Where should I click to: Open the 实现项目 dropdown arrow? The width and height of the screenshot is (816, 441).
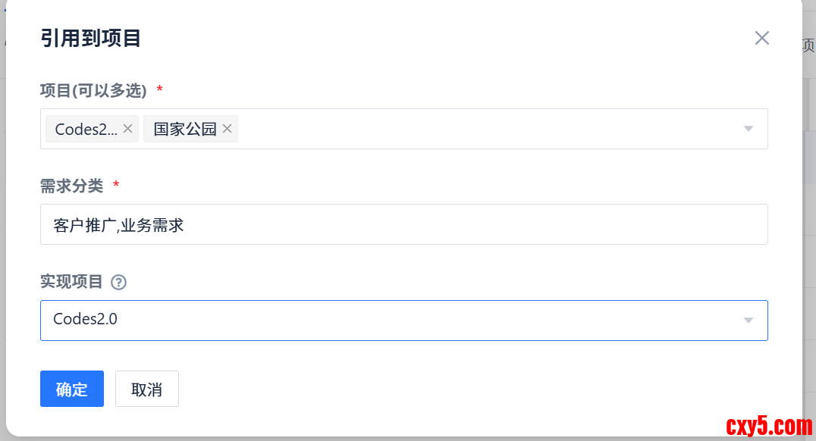click(749, 321)
